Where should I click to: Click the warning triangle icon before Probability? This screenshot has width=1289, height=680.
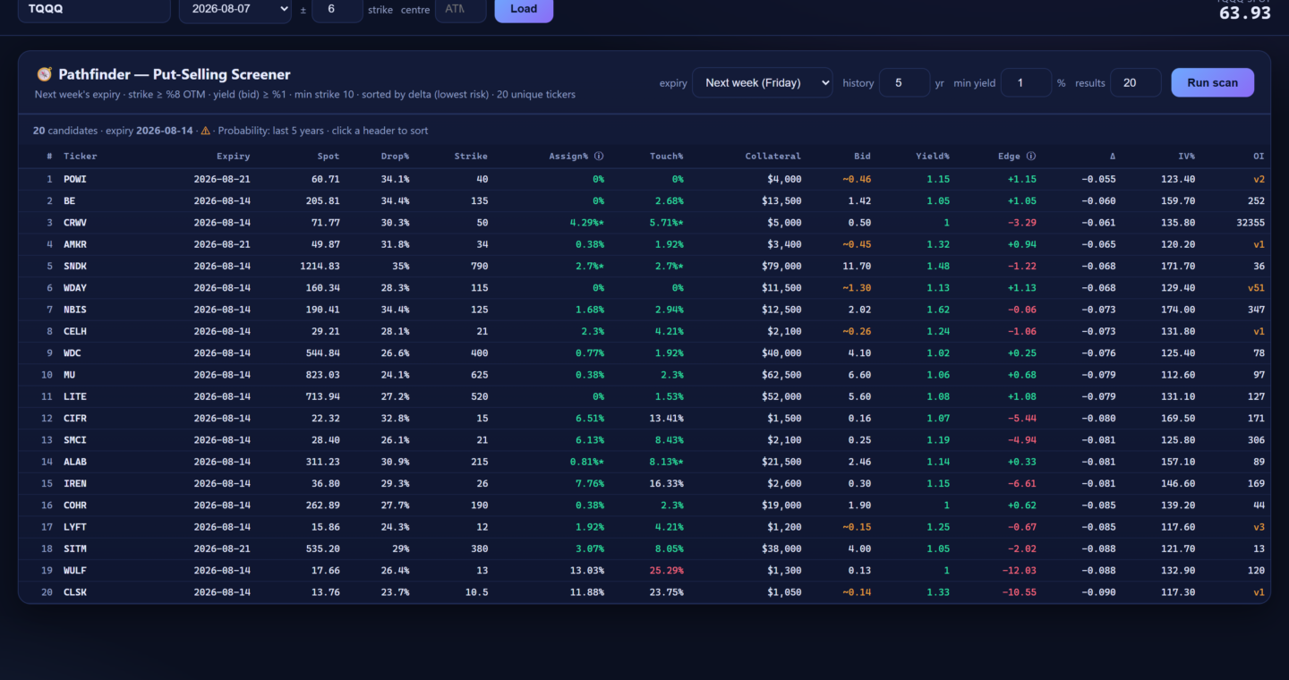[205, 131]
